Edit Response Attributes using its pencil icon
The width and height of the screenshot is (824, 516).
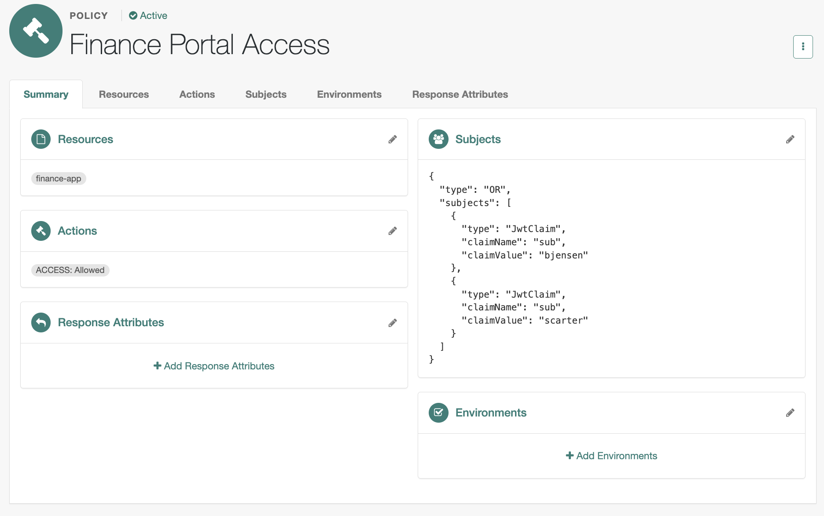coord(393,322)
